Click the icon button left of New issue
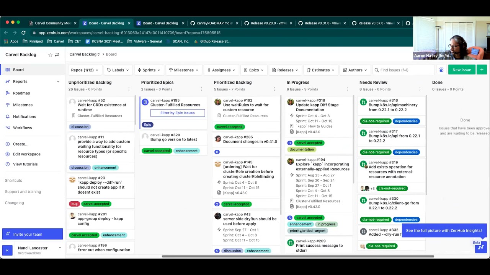The image size is (490, 275). point(441,70)
